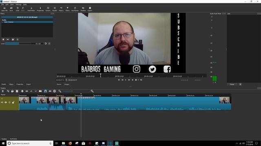261x146 pixels.
Task: Click the Redo toolbar icon
Action: pyautogui.click(x=23, y=9)
